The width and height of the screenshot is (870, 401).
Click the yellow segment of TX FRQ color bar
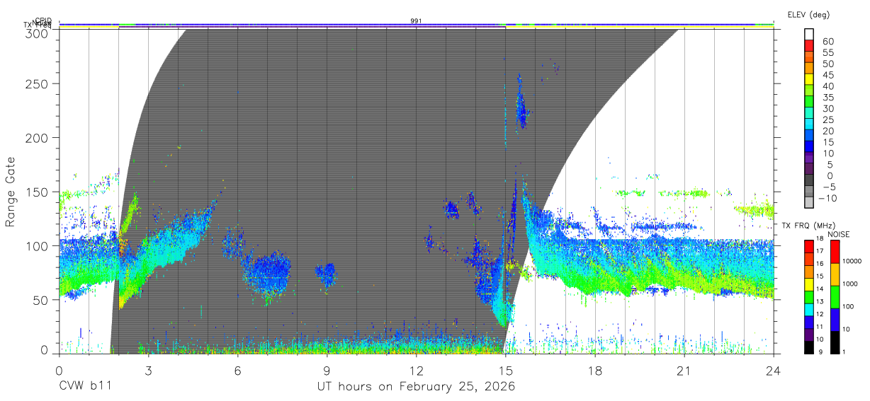coord(809,284)
